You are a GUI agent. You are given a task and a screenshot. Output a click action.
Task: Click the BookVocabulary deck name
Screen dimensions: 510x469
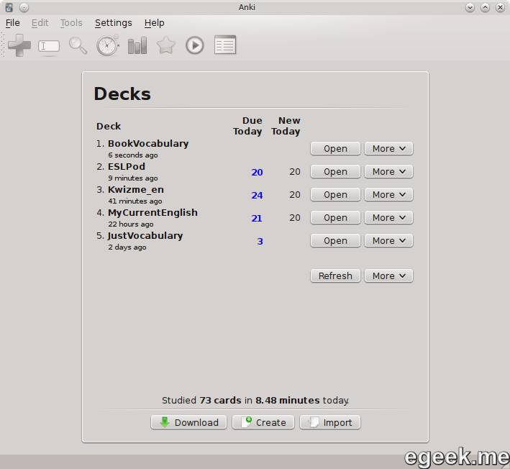point(148,143)
